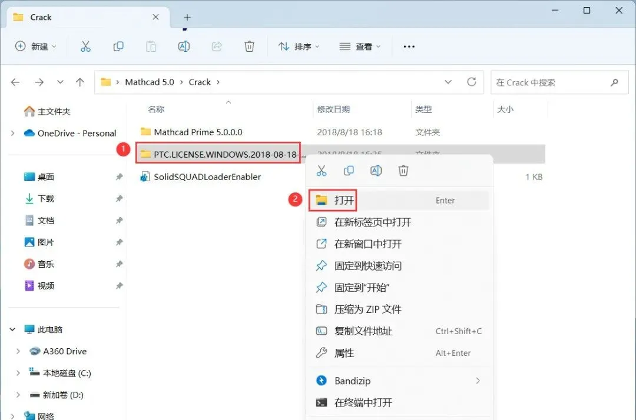Image resolution: width=636 pixels, height=420 pixels.
Task: Click the 在 Crack 中搜索 search box
Action: click(559, 82)
